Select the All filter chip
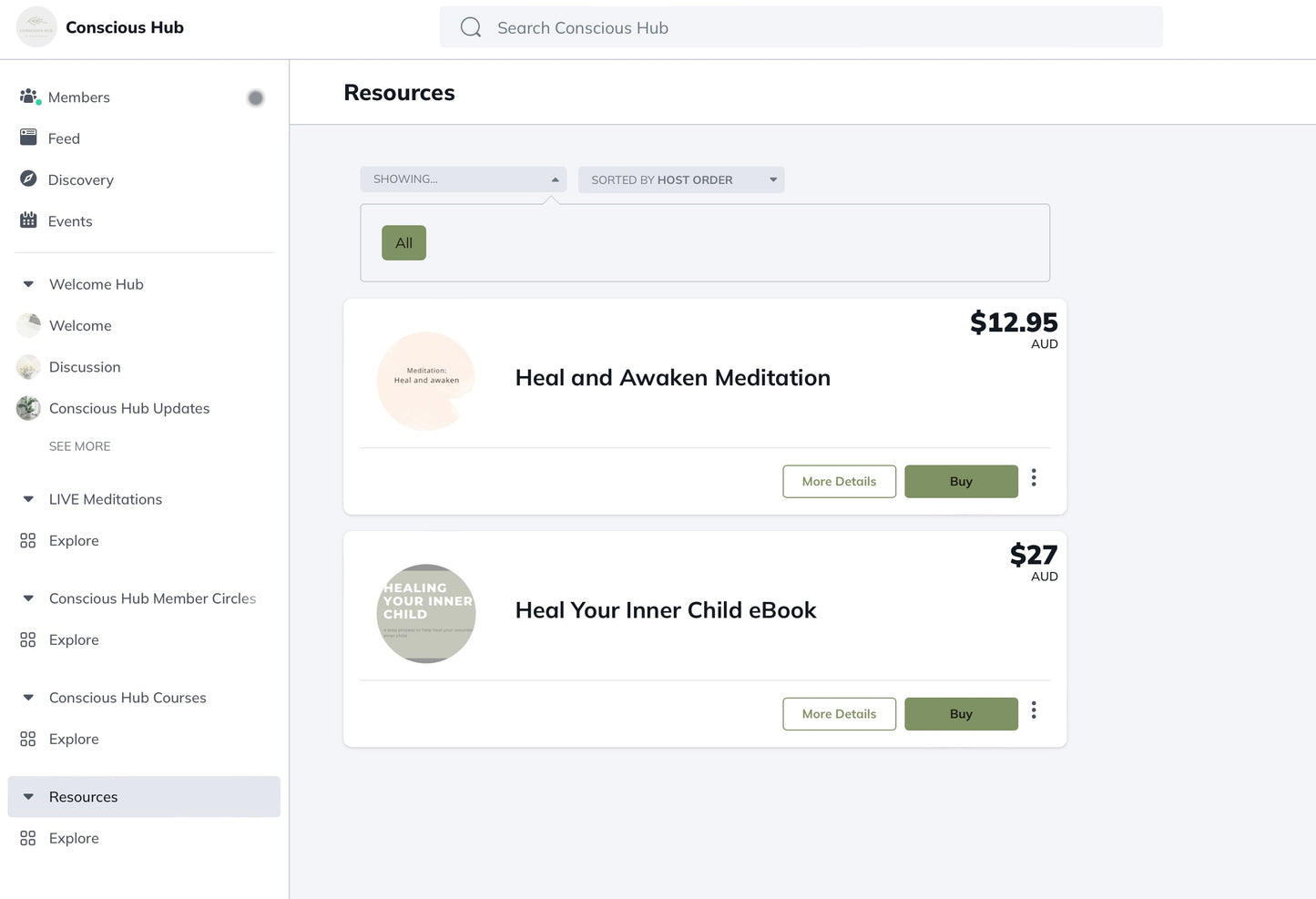The width and height of the screenshot is (1316, 899). 403,243
